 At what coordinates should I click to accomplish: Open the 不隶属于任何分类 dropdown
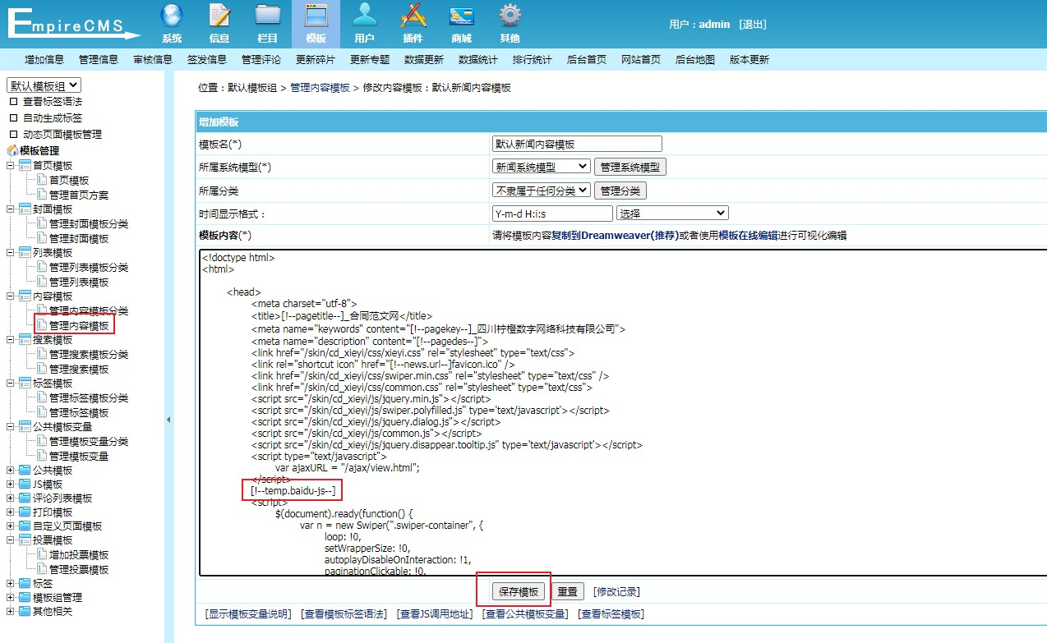(x=541, y=191)
